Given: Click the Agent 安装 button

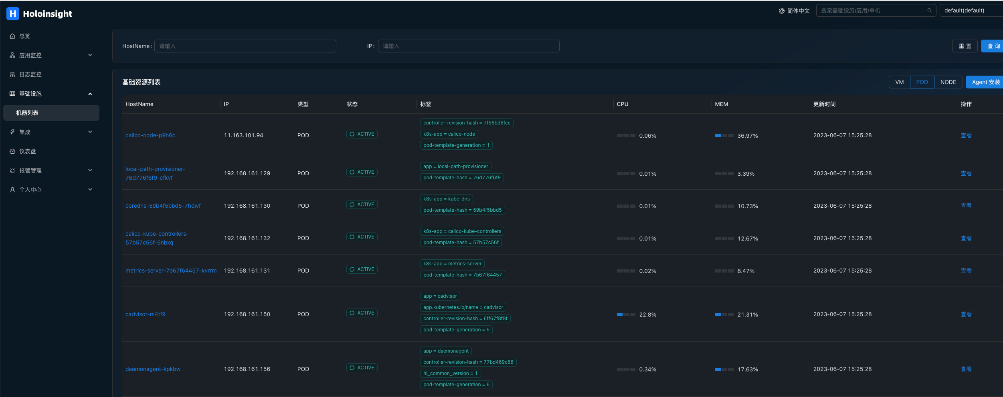Looking at the screenshot, I should tap(985, 82).
